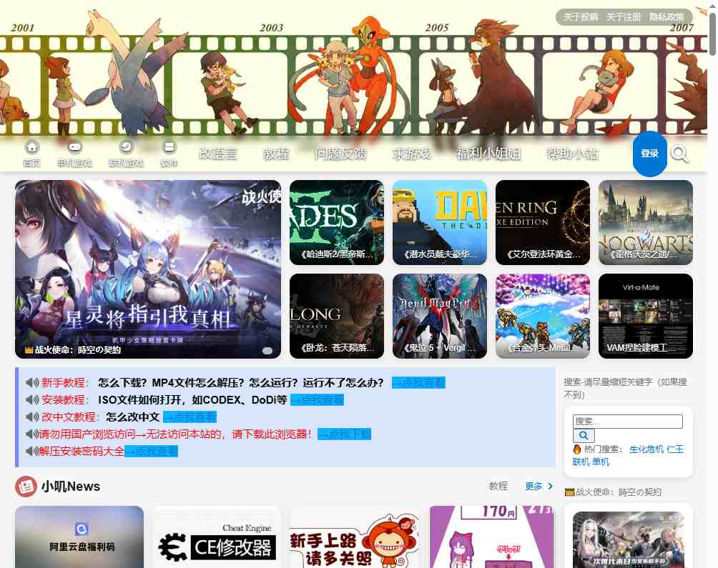Screen dimensions: 718x568
Task: Click 点我查看 link for 新手教程
Action: [418, 383]
